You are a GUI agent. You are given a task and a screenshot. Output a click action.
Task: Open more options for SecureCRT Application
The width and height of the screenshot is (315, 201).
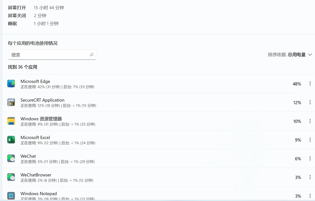click(310, 102)
